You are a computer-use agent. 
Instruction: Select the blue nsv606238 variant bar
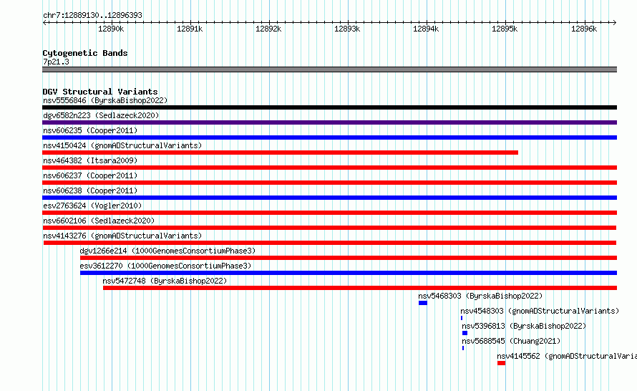click(329, 198)
